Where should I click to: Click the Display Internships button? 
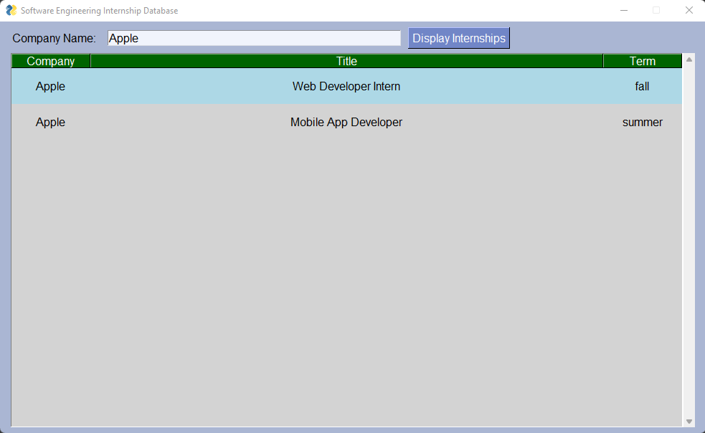tap(458, 38)
